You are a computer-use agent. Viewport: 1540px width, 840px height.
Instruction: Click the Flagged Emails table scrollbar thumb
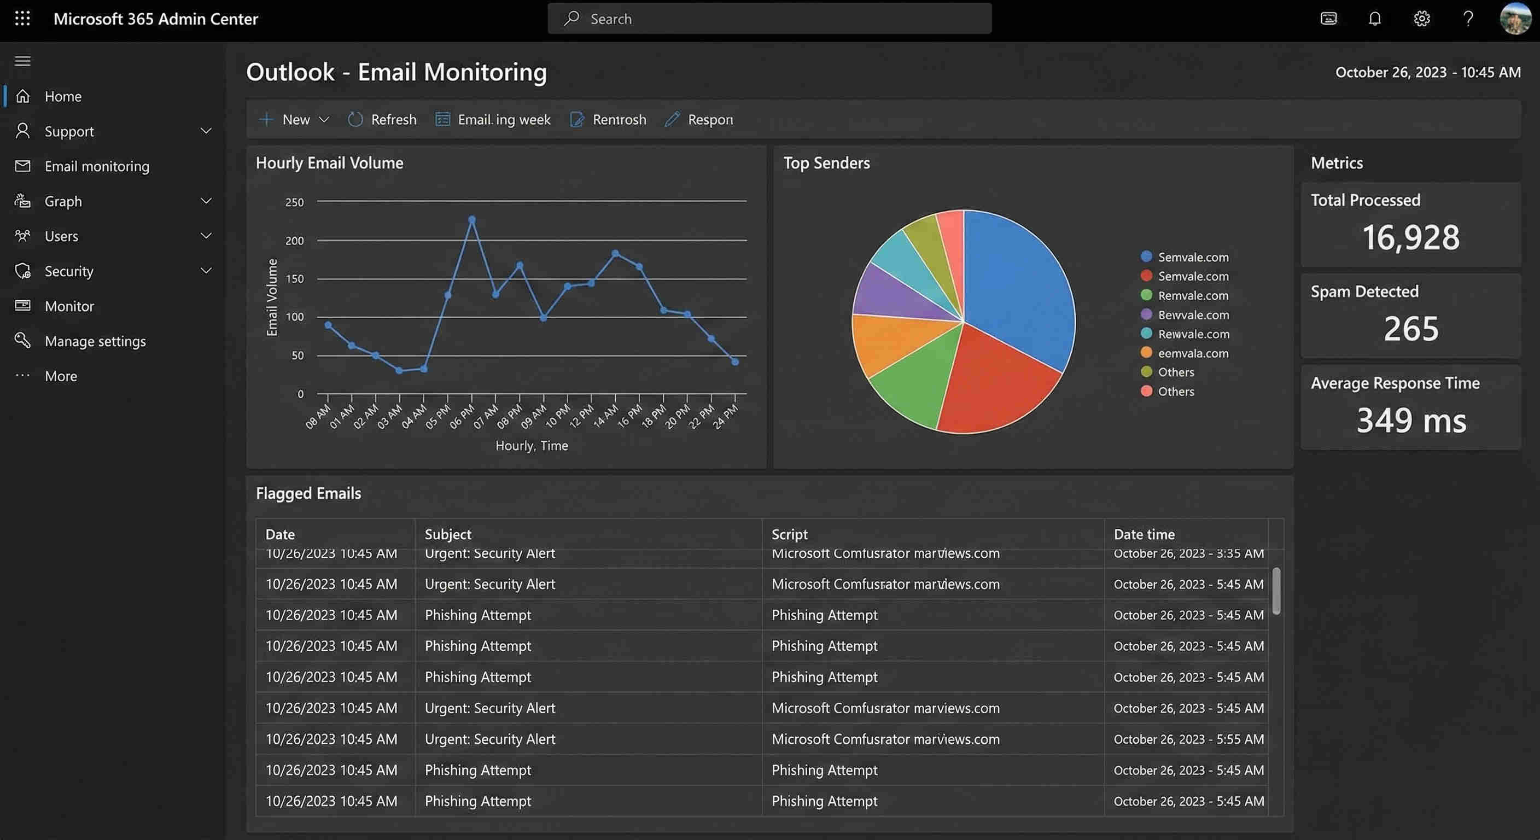(1276, 591)
